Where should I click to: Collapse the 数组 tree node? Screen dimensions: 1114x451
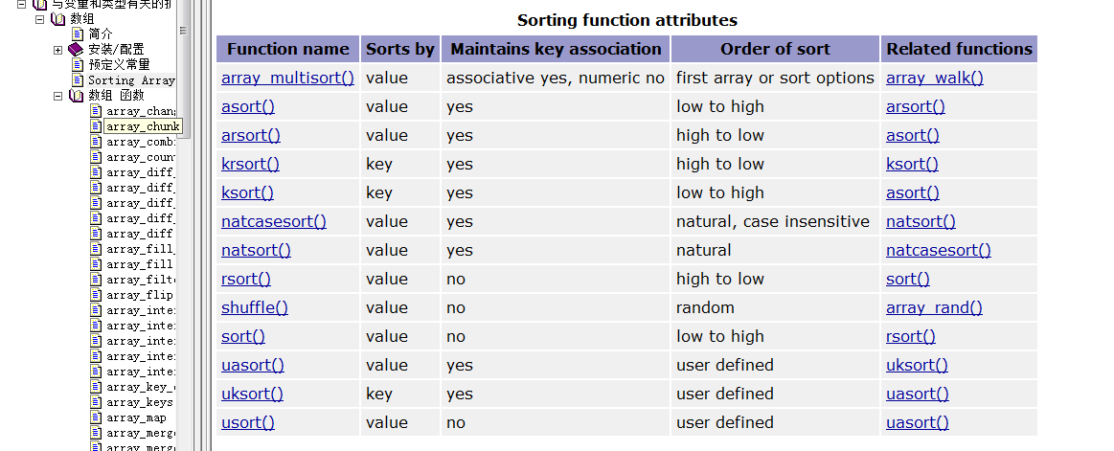(x=41, y=19)
